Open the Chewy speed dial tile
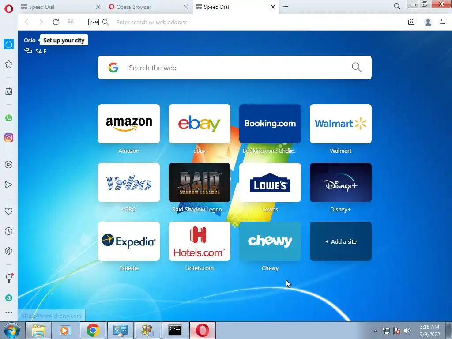The image size is (452, 339). click(270, 241)
